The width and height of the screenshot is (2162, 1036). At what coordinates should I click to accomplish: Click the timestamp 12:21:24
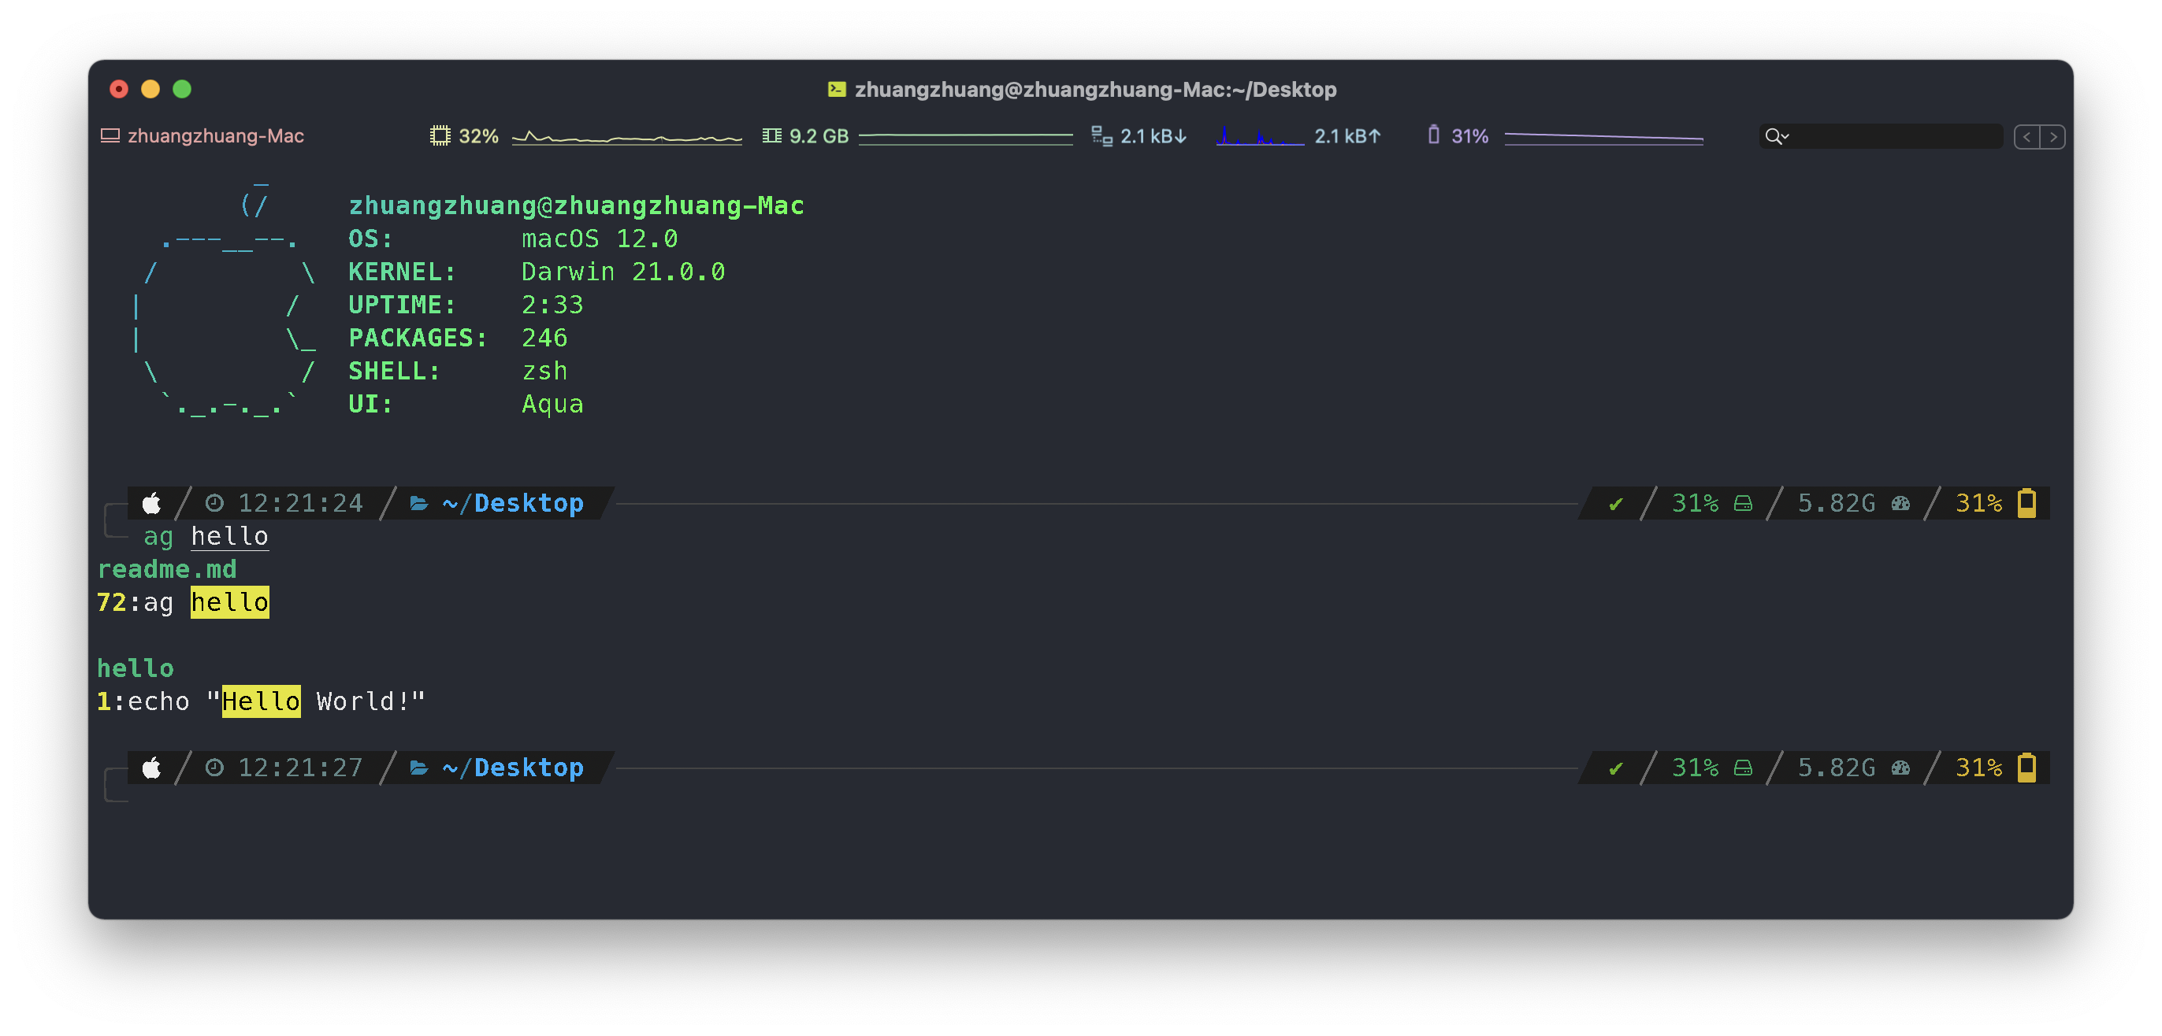(300, 503)
